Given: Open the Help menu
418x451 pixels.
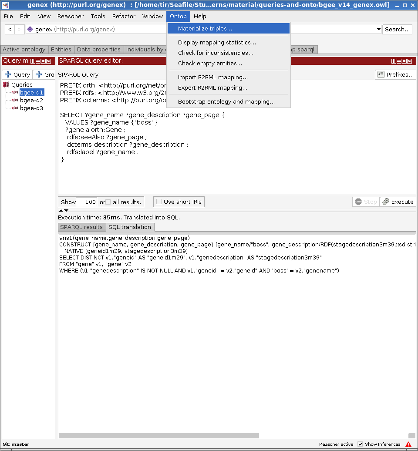Looking at the screenshot, I should pos(200,17).
